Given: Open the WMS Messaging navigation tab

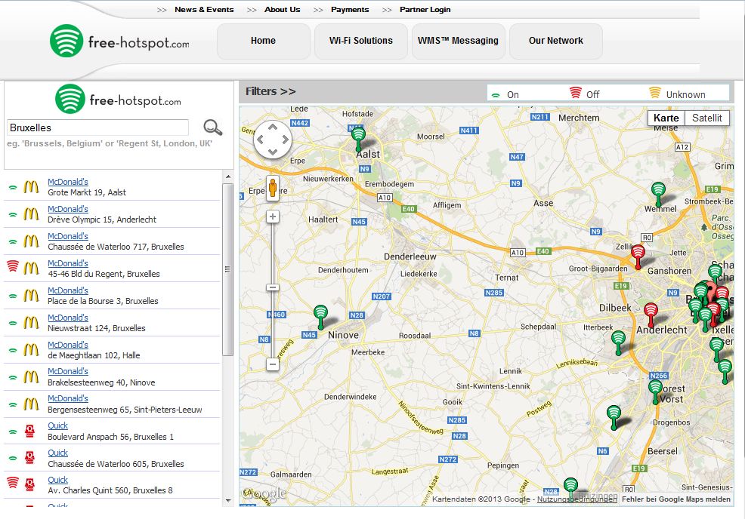Looking at the screenshot, I should [x=458, y=41].
